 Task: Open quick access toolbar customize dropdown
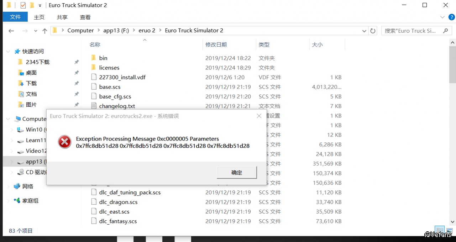(x=40, y=5)
